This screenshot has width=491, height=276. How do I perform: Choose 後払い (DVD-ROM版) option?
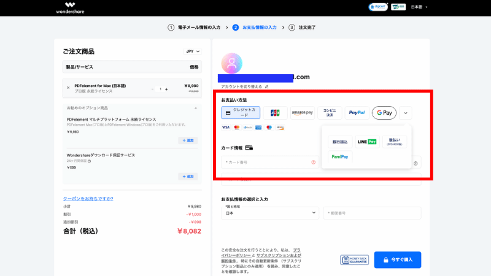coord(394,142)
